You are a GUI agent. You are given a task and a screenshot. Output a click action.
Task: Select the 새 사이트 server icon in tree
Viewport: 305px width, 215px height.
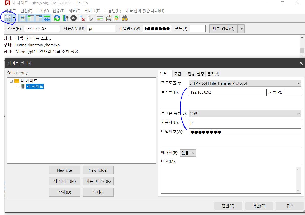[23, 86]
